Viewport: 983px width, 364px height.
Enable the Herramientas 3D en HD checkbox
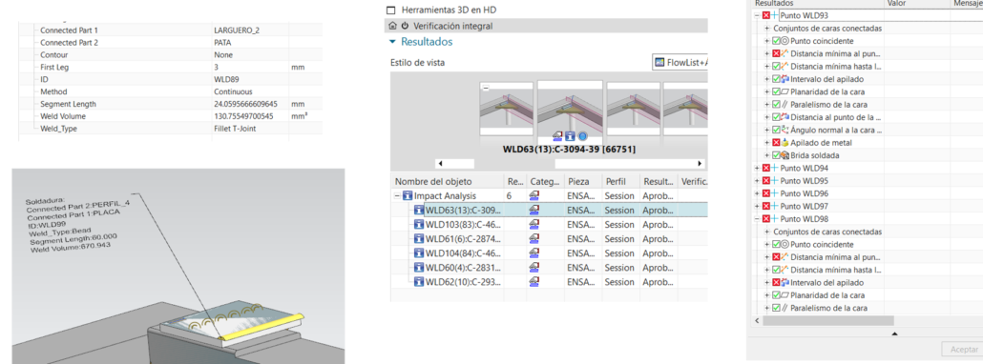pos(391,10)
